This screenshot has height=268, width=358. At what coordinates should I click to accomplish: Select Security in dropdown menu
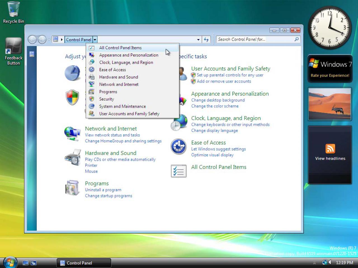click(x=132, y=99)
